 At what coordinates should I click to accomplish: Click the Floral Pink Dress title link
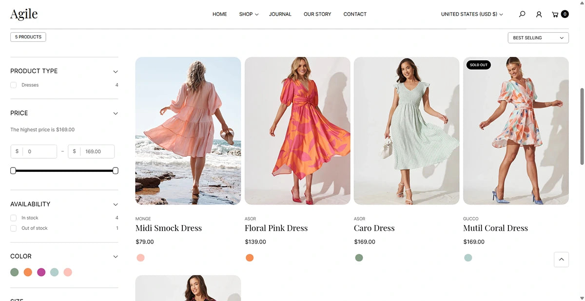(x=276, y=228)
